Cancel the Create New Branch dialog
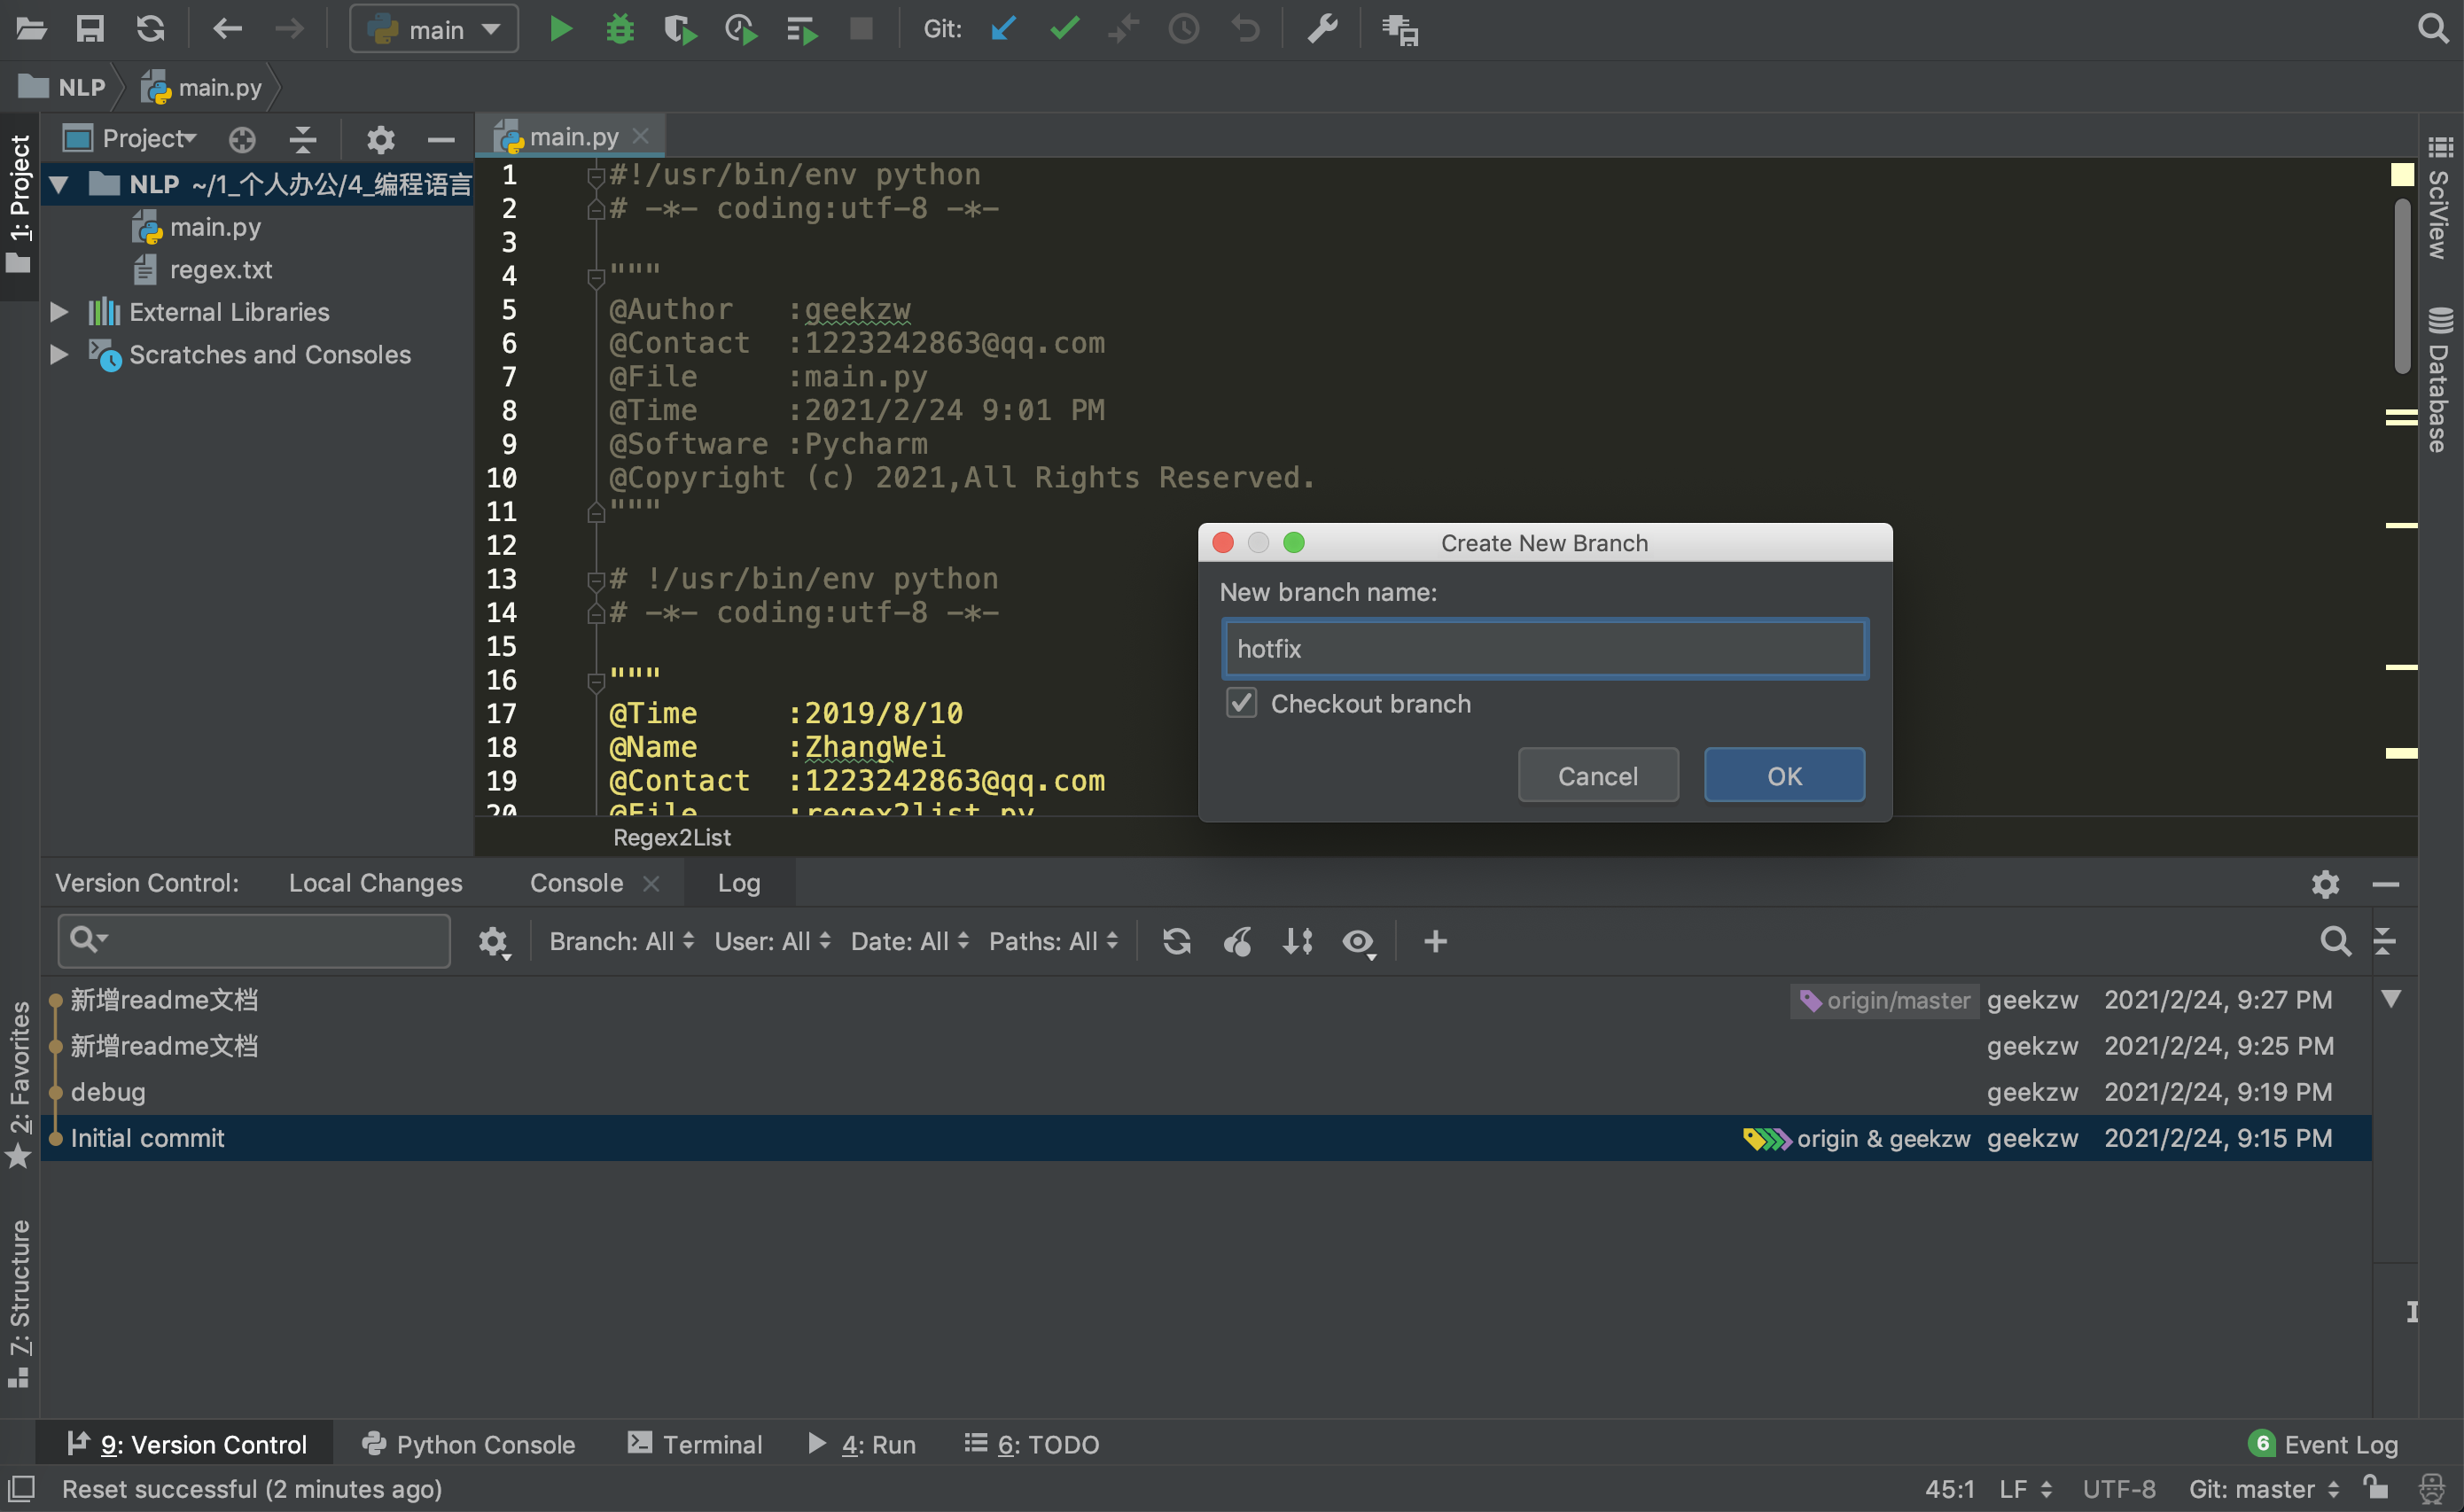Viewport: 2464px width, 1512px height. pyautogui.click(x=1597, y=775)
